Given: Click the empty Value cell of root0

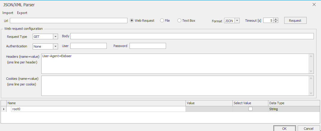Looking at the screenshot, I should 209,109.
